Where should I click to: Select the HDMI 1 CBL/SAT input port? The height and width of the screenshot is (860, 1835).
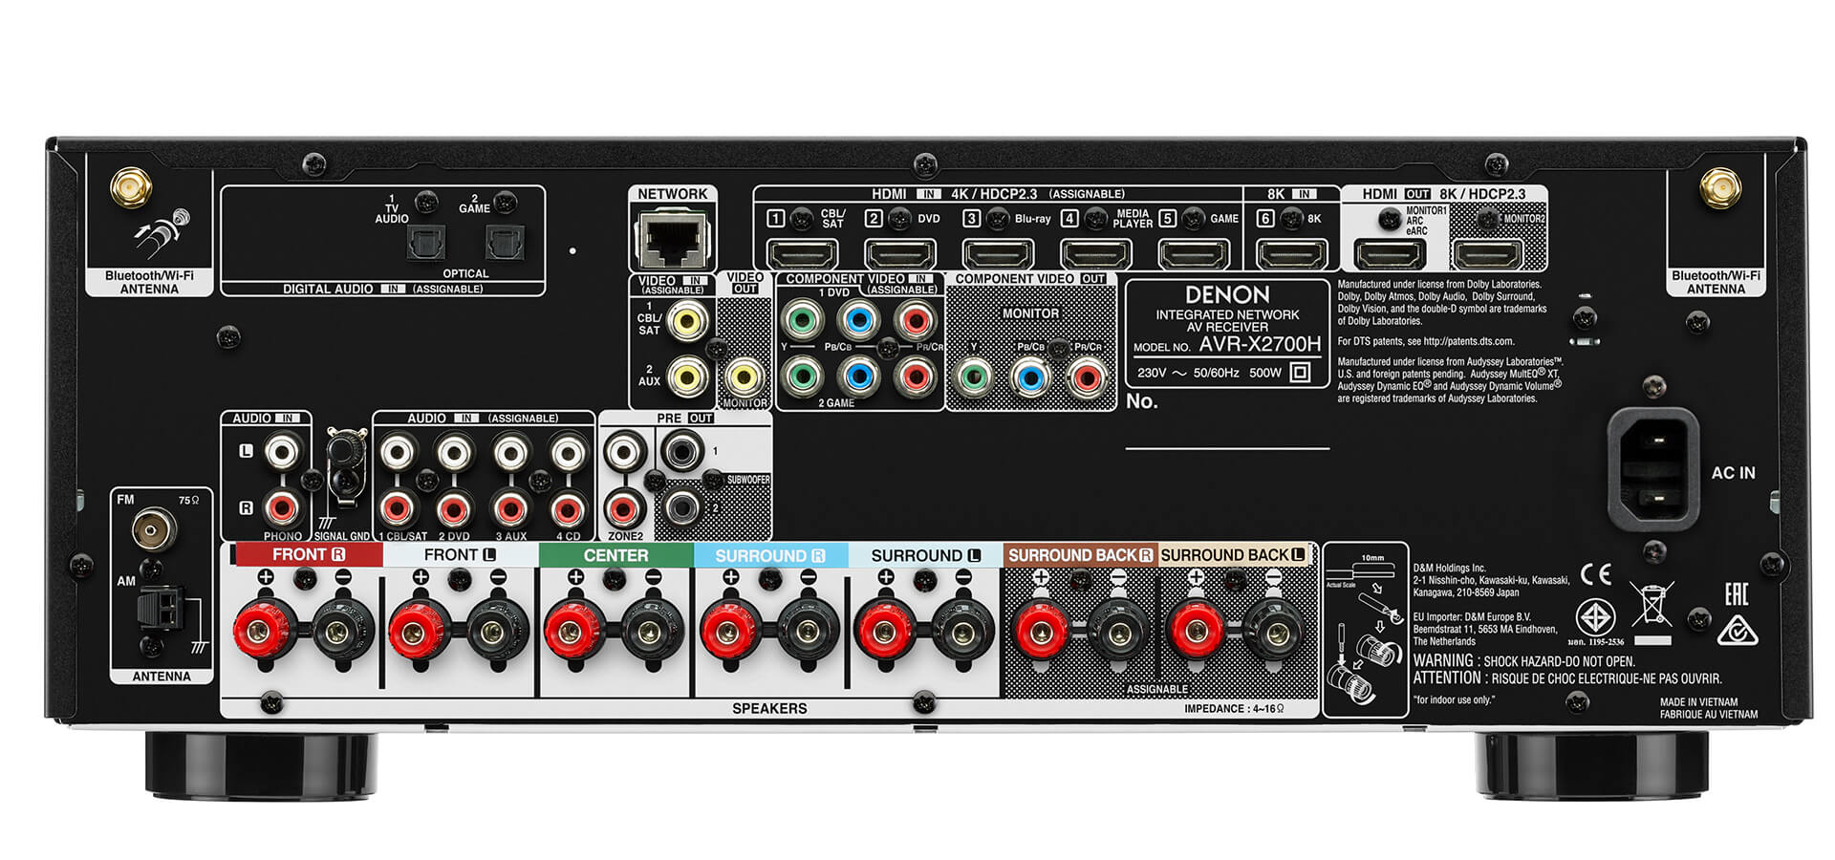pos(803,253)
